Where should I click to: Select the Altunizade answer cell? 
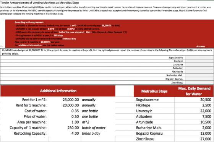(x=199, y=72)
